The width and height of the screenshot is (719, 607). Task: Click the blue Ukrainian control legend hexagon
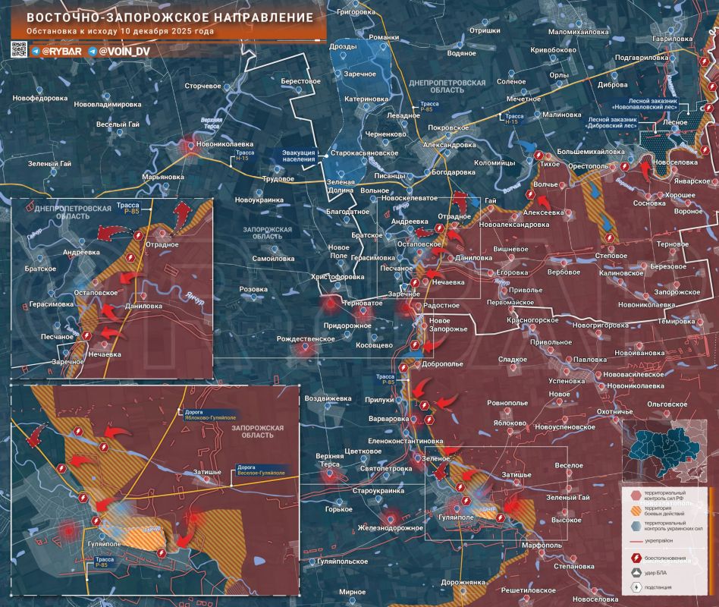coord(635,527)
